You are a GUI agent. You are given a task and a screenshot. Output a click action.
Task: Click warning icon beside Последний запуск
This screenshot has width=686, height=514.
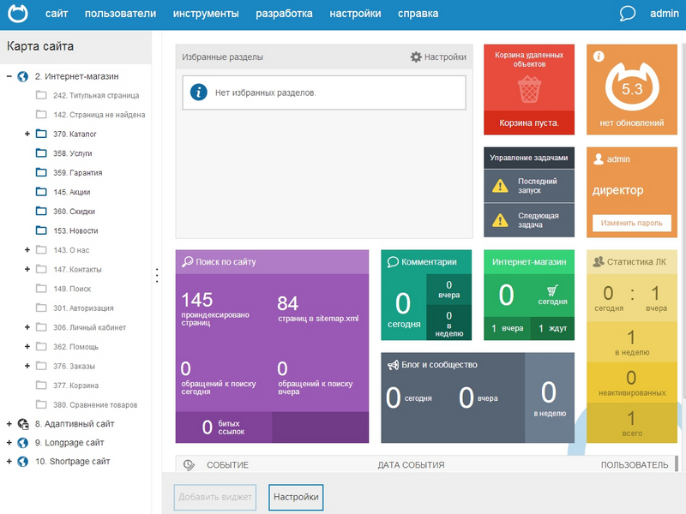pyautogui.click(x=500, y=186)
